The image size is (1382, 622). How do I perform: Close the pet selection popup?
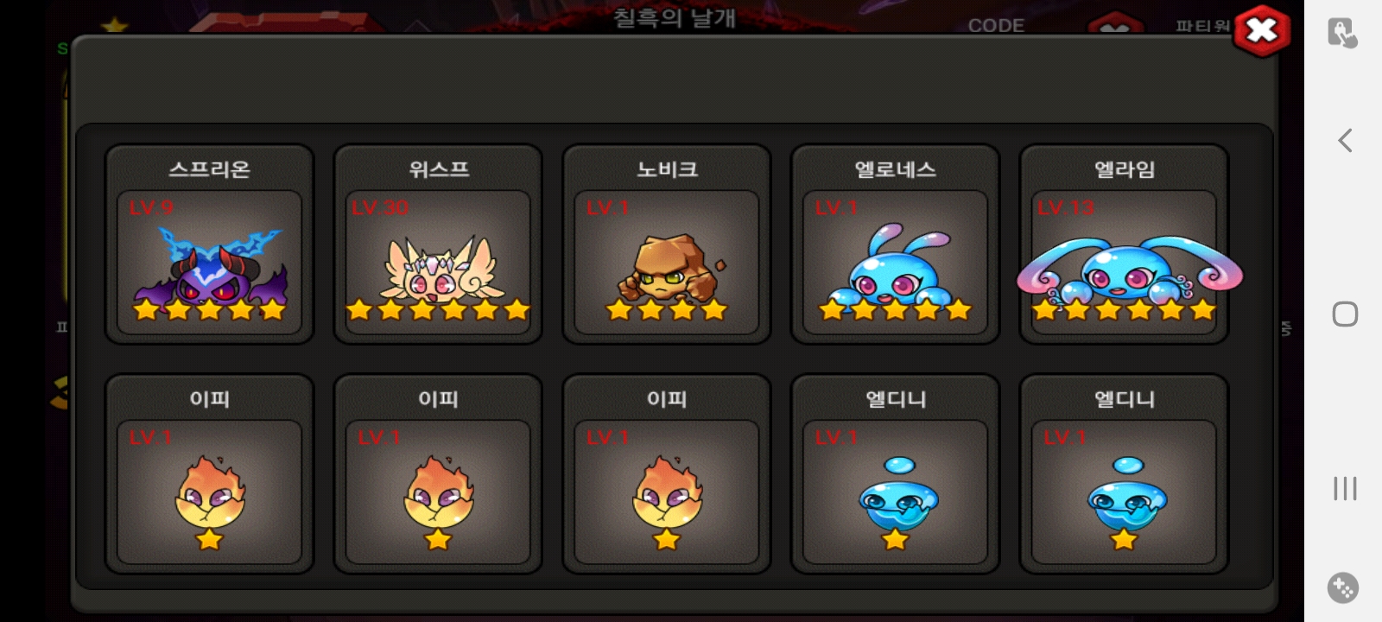1262,31
